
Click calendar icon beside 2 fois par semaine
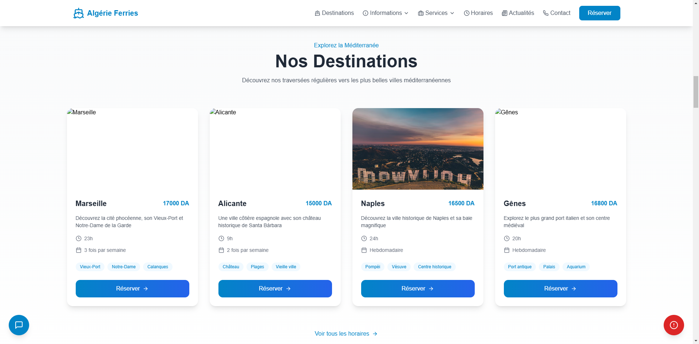point(221,250)
